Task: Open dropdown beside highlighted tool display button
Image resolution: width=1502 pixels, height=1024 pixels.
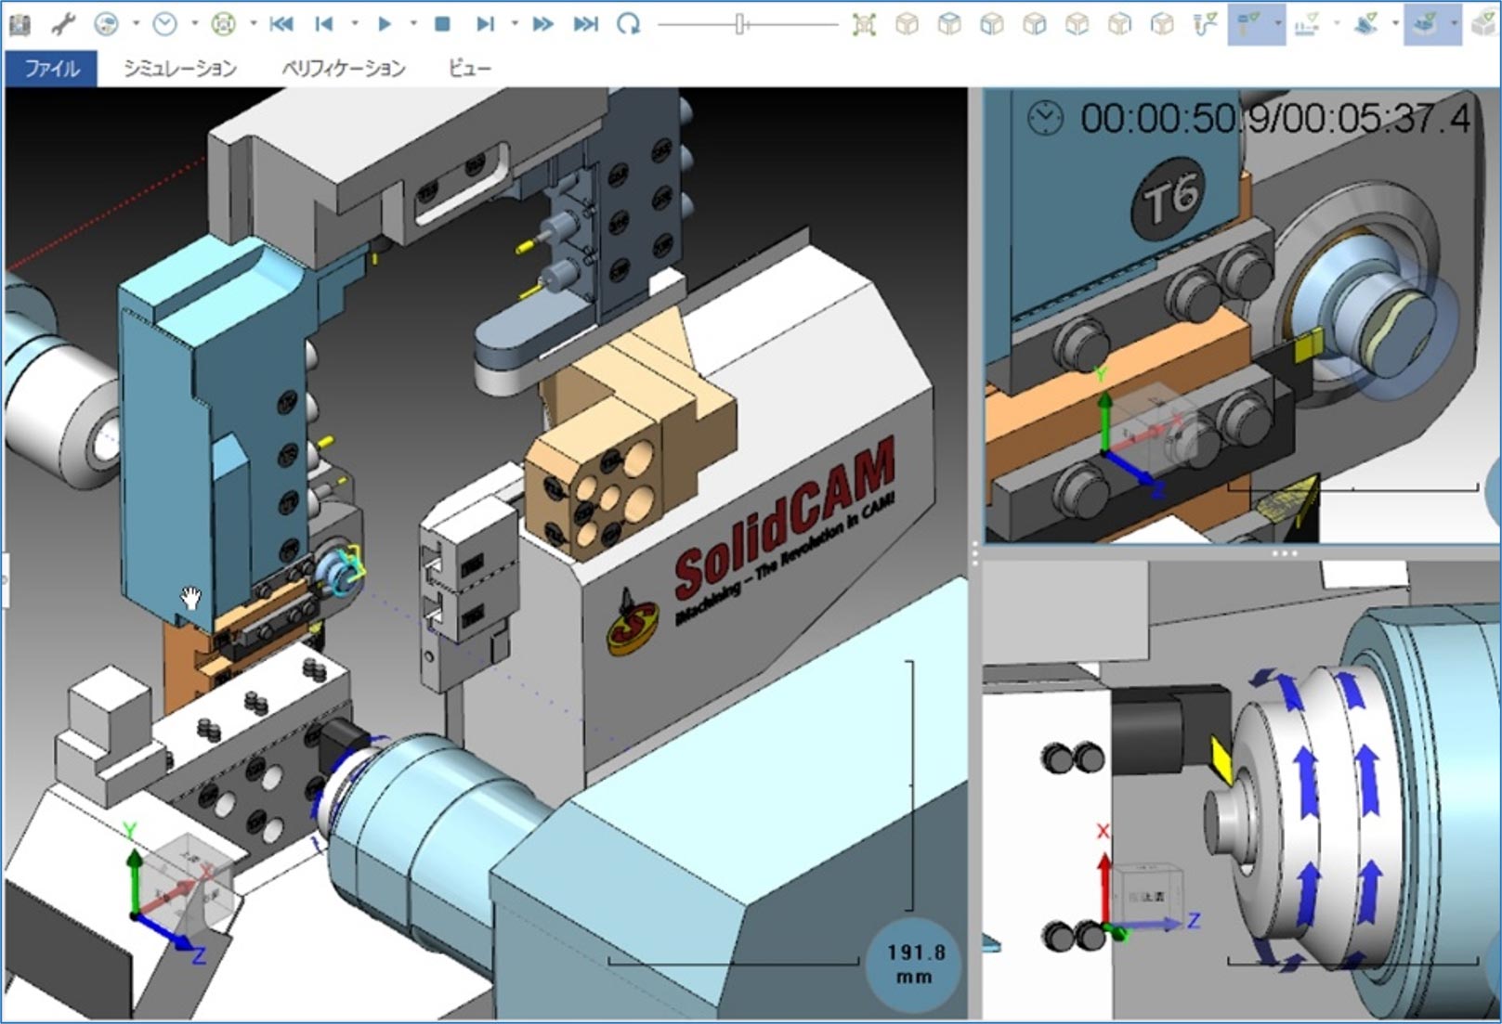Action: tap(1278, 24)
